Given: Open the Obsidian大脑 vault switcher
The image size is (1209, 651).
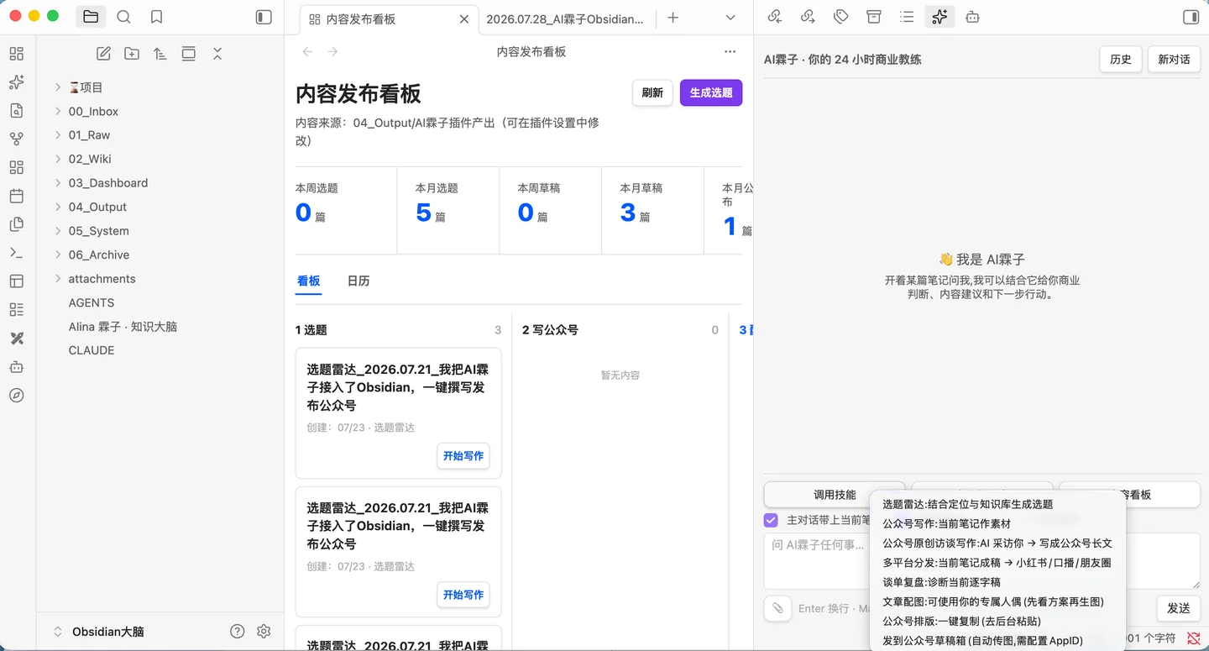Looking at the screenshot, I should pyautogui.click(x=98, y=632).
